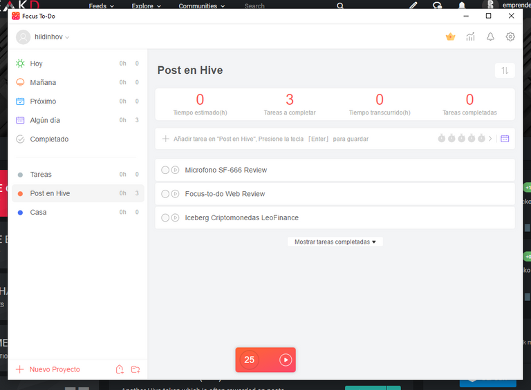
Task: Open Feeds menu in background browser
Action: point(101,6)
